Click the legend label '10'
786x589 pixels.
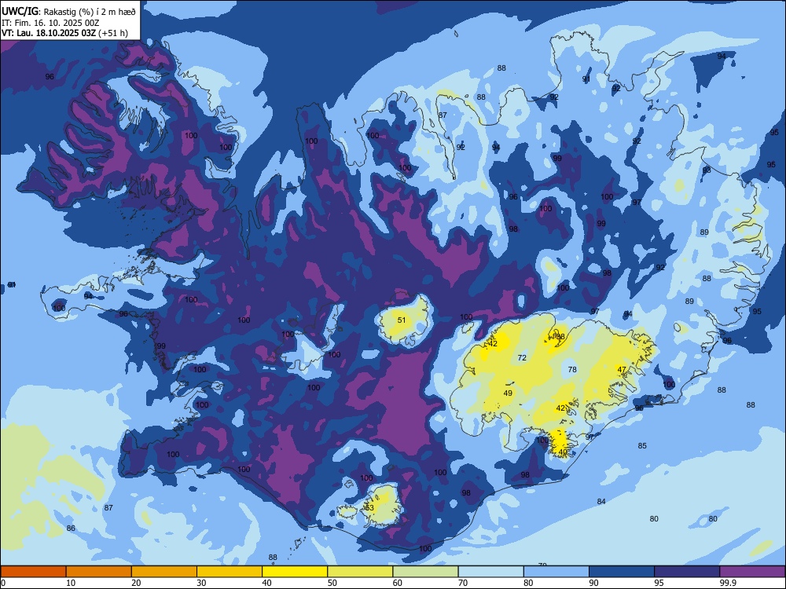(x=71, y=583)
